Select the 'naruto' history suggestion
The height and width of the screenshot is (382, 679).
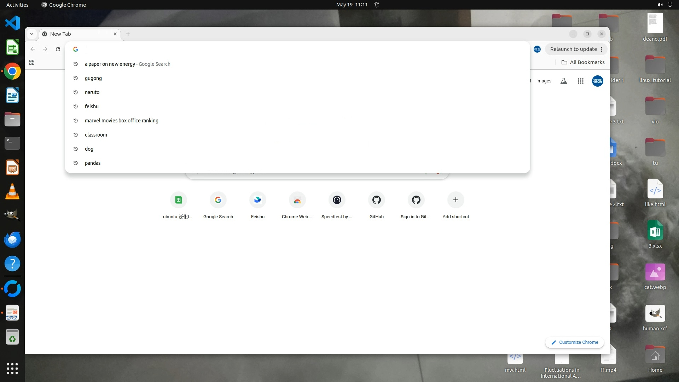click(x=92, y=92)
